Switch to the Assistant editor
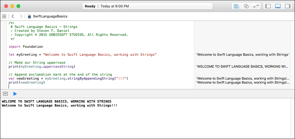295x139 pixels. click(x=246, y=6)
